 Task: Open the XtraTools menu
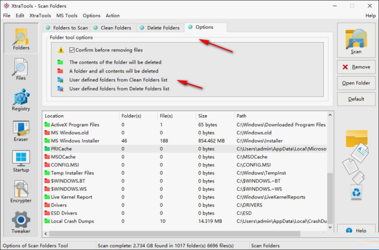point(40,16)
